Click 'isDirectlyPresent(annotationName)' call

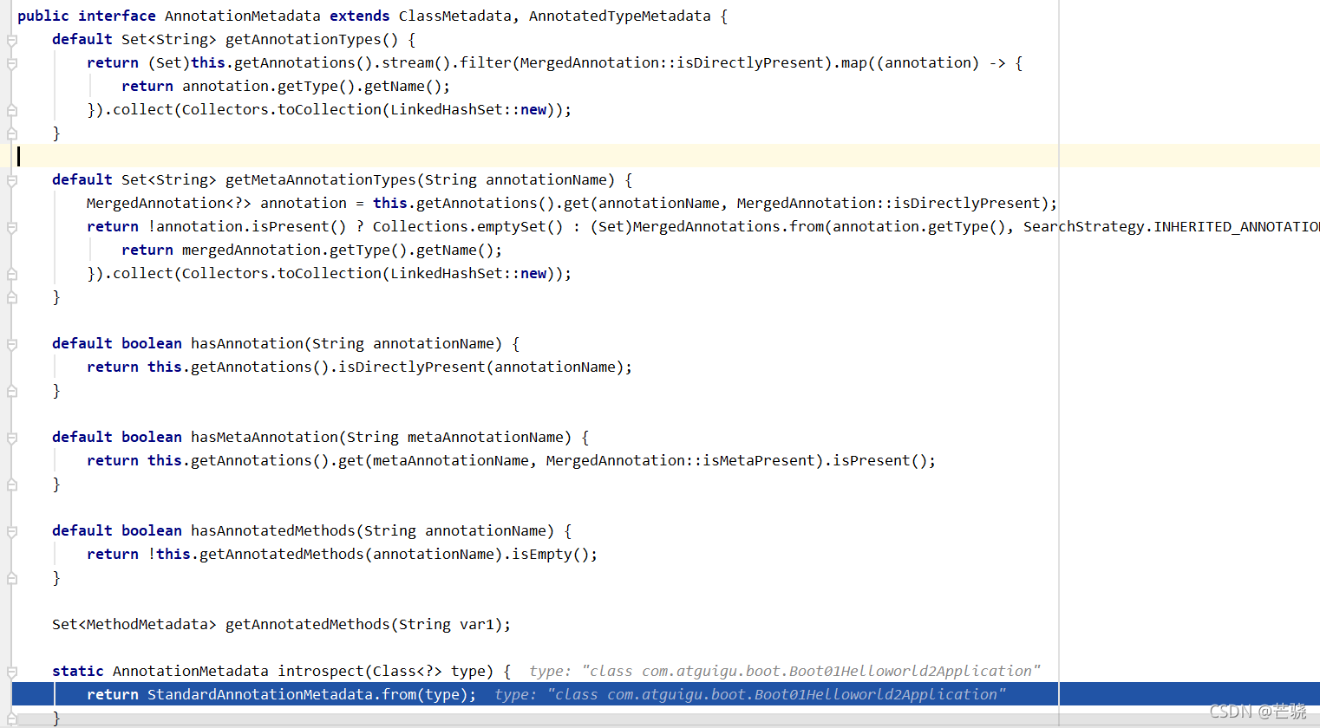[481, 367]
